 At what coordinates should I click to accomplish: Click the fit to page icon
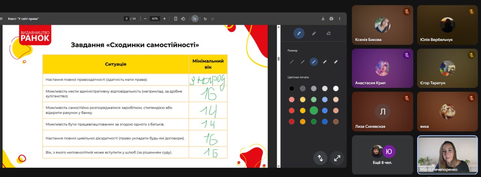pyautogui.click(x=175, y=19)
